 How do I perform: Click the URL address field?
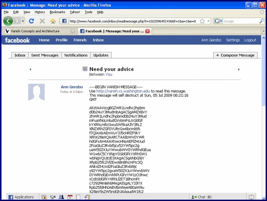[133, 21]
